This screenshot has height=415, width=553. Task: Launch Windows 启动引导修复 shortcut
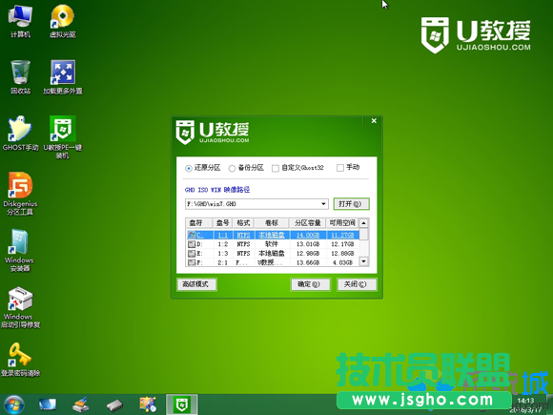pyautogui.click(x=20, y=307)
